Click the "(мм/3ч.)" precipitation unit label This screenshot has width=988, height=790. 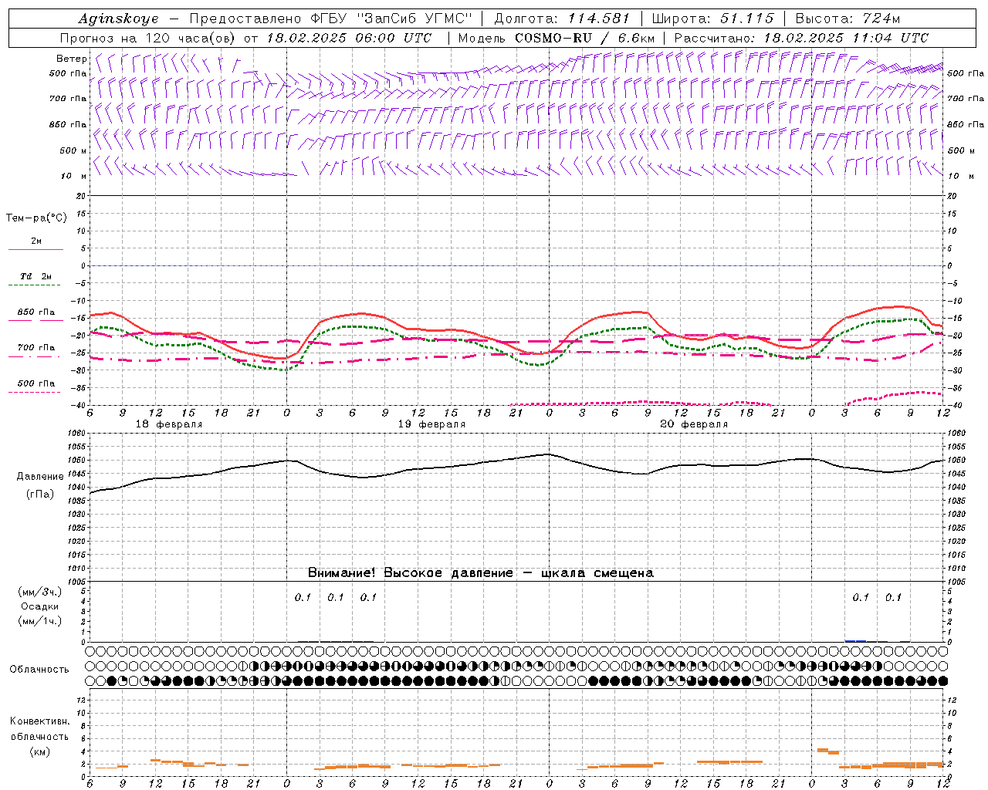click(40, 592)
